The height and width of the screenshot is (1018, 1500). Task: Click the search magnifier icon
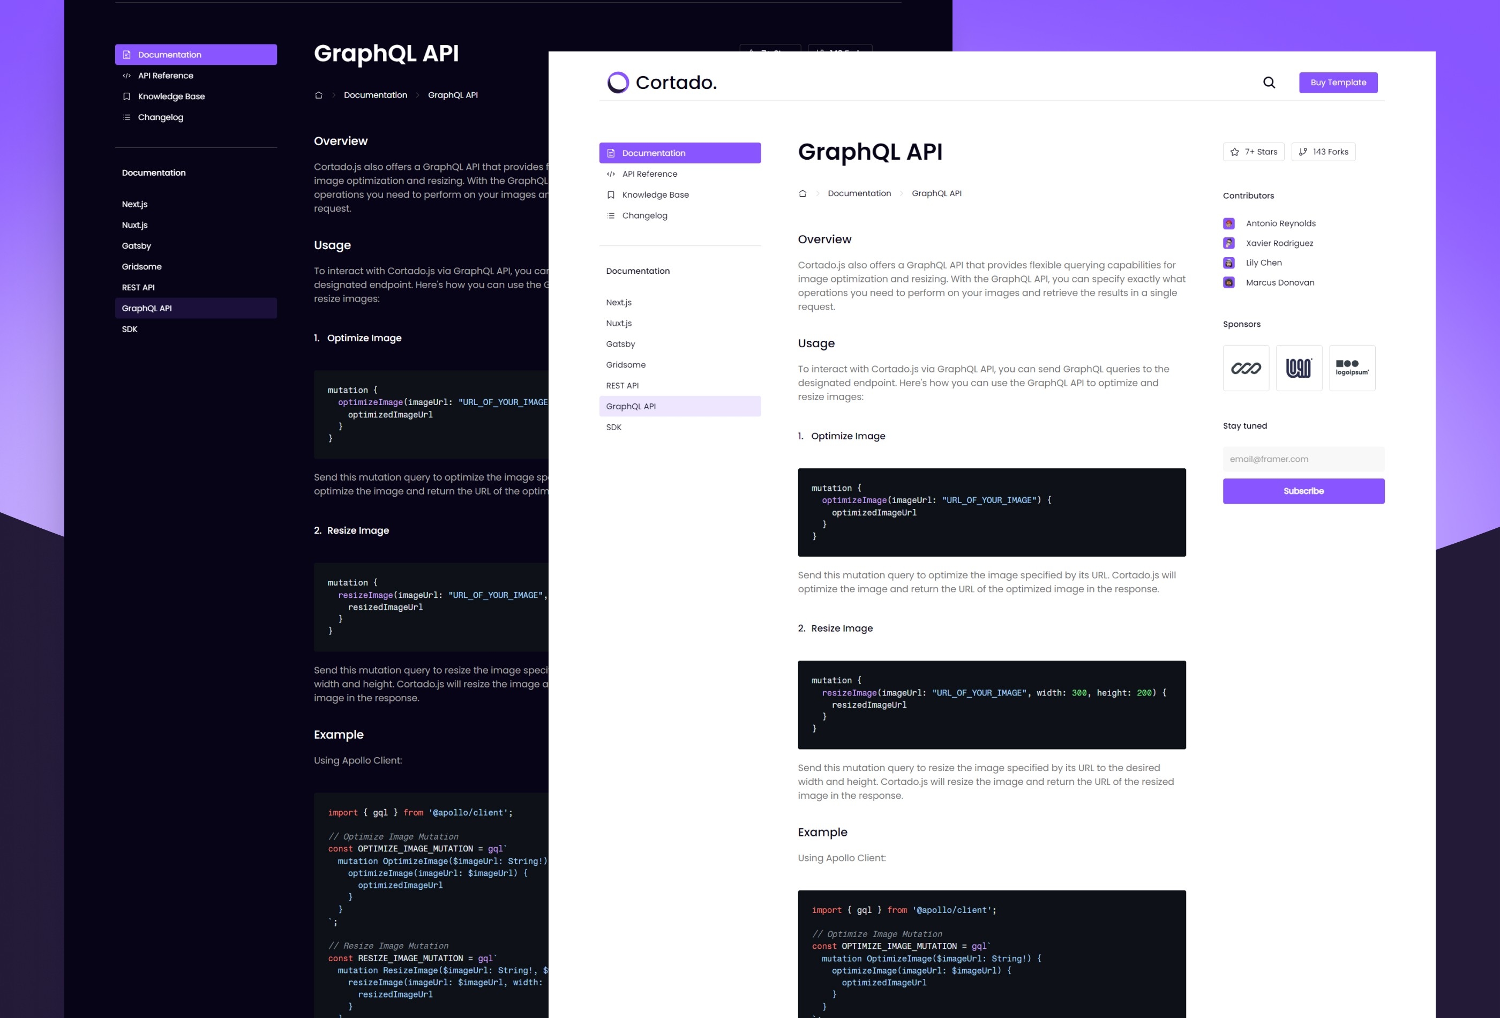1269,82
